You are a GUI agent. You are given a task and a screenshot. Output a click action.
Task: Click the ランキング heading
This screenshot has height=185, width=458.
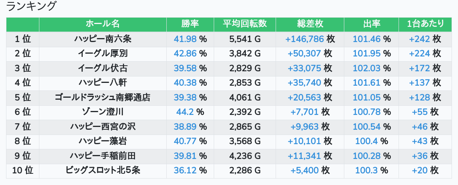(x=32, y=6)
